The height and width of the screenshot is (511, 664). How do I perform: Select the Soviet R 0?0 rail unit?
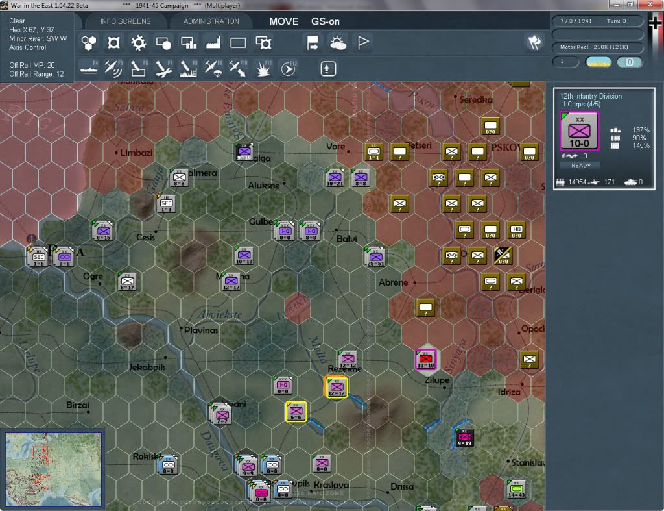click(503, 255)
